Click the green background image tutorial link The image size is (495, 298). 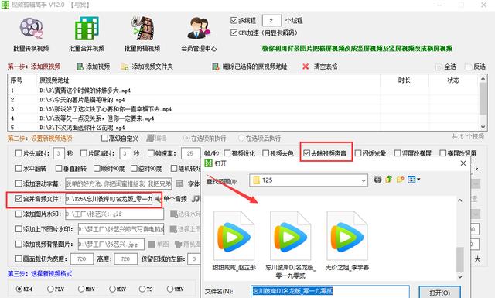pyautogui.click(x=357, y=49)
